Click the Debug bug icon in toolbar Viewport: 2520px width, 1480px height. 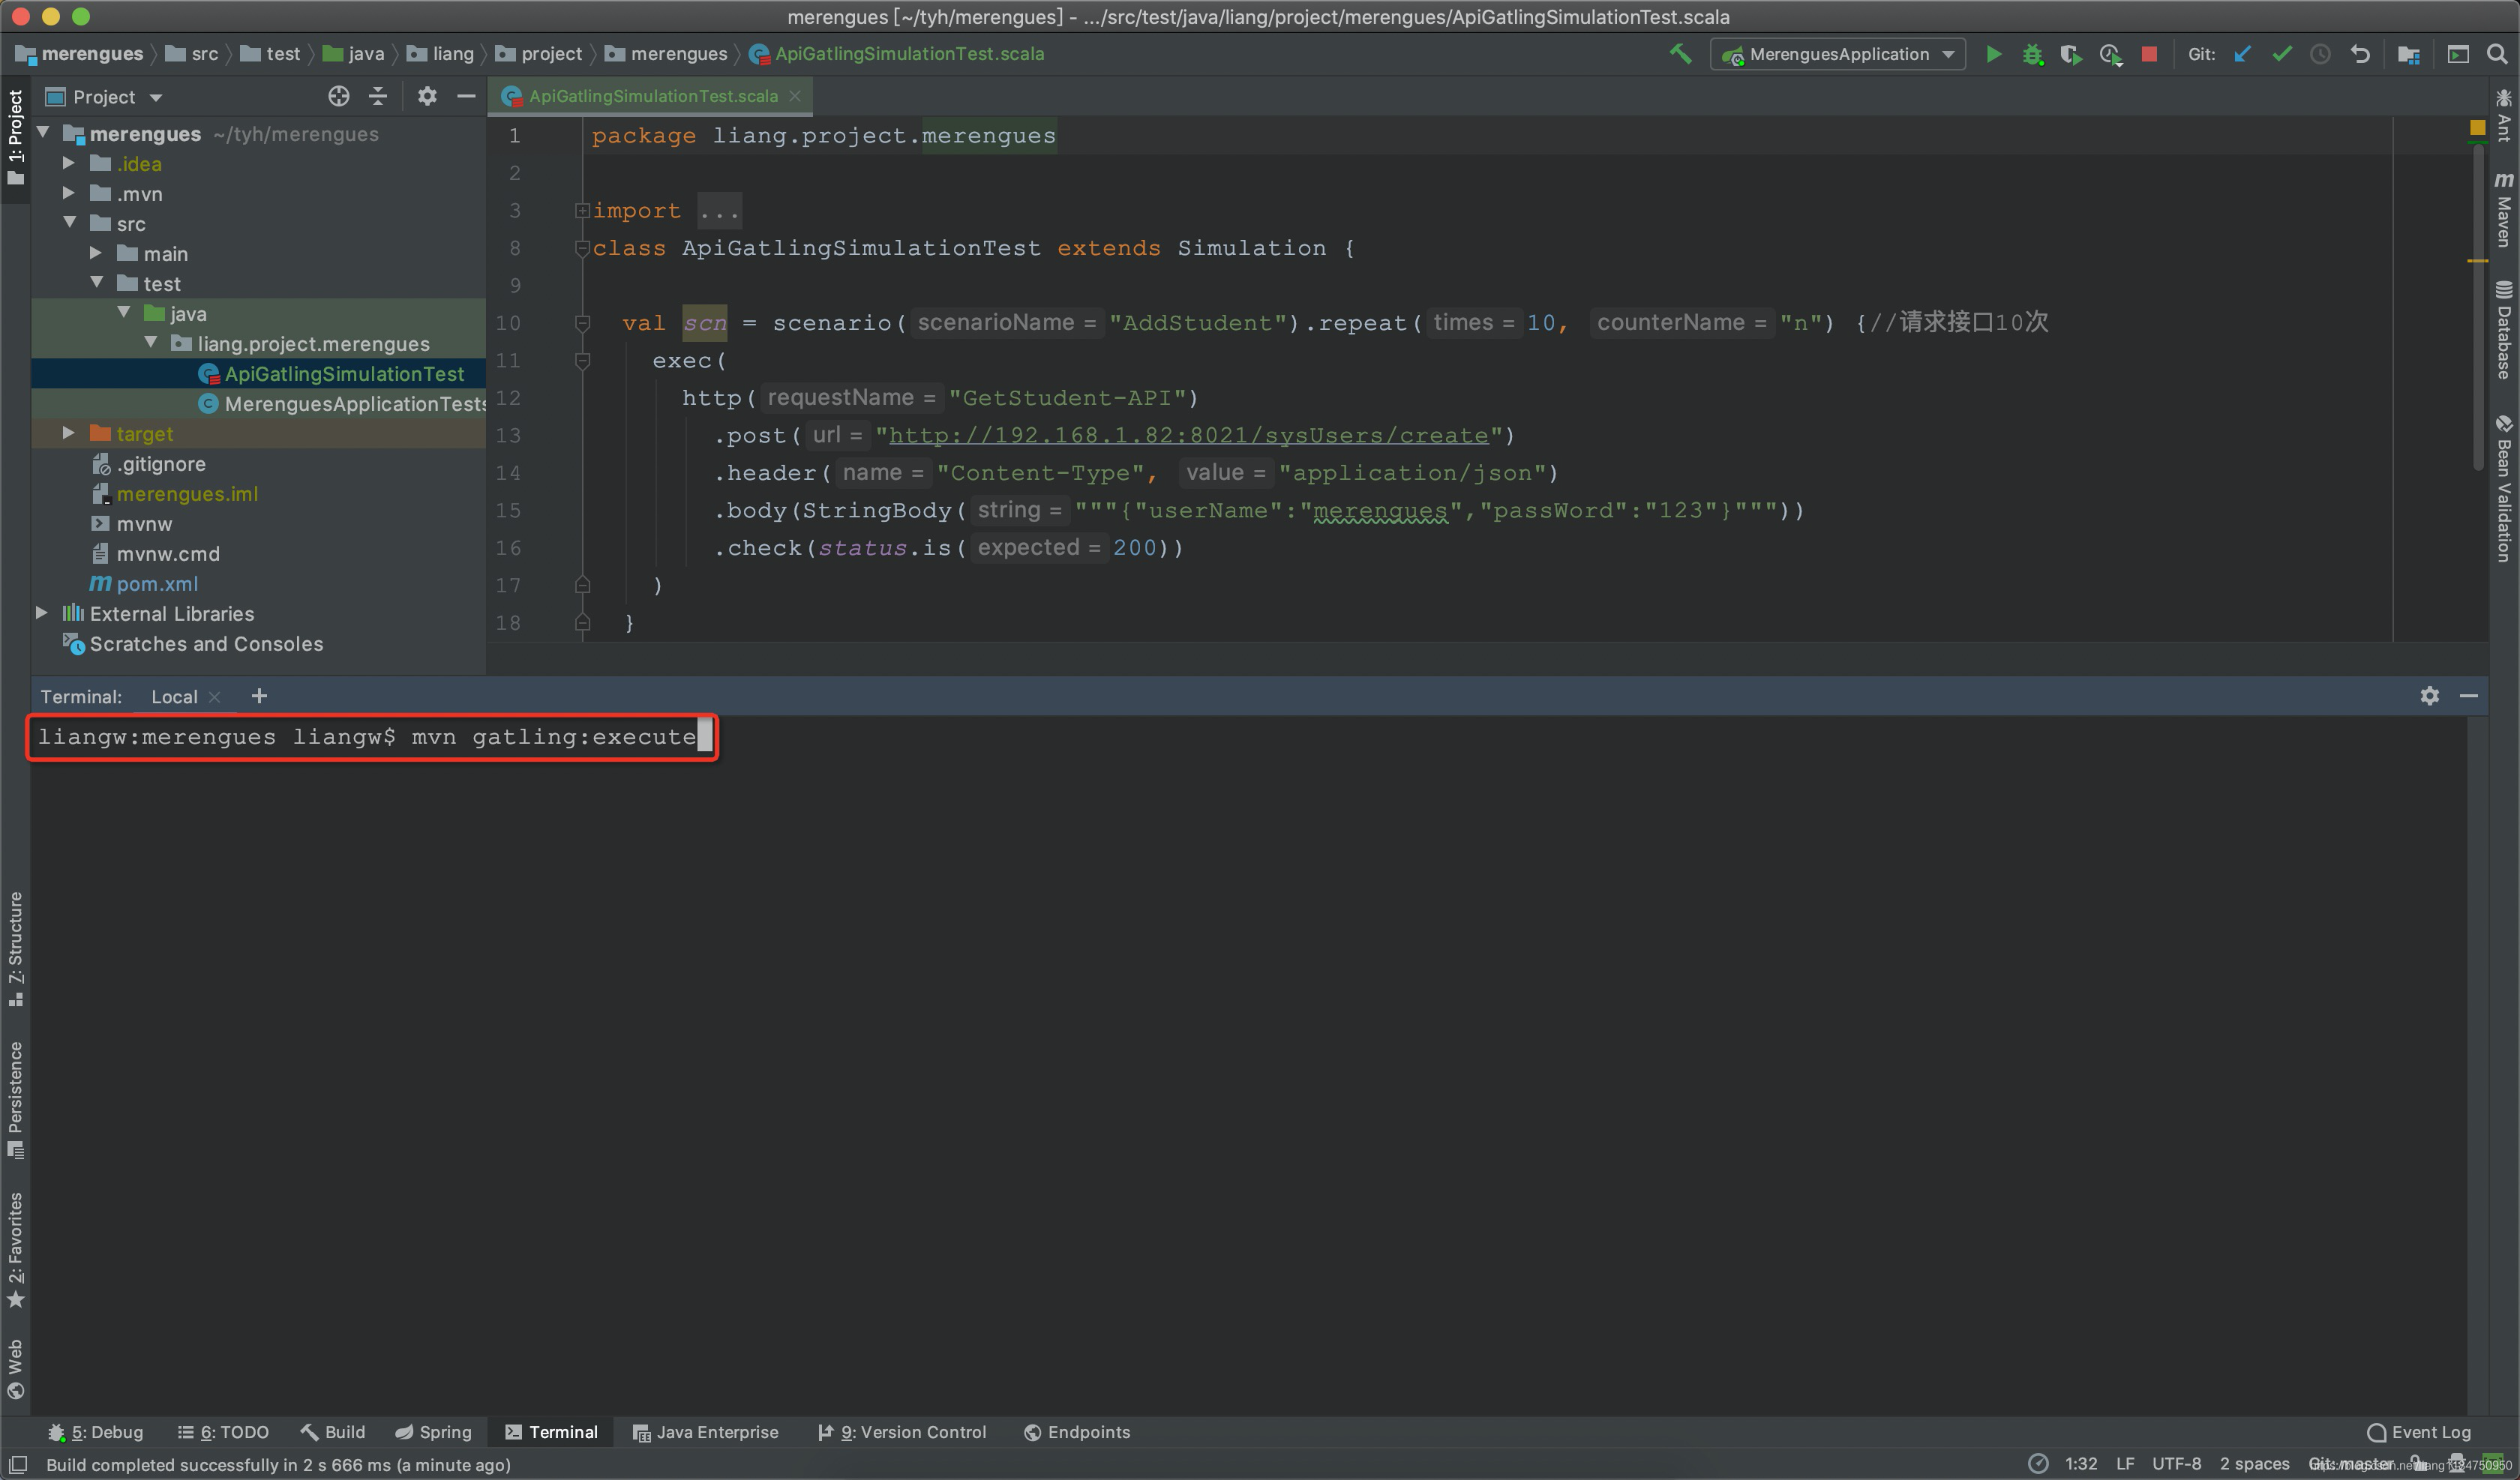pos(2032,54)
